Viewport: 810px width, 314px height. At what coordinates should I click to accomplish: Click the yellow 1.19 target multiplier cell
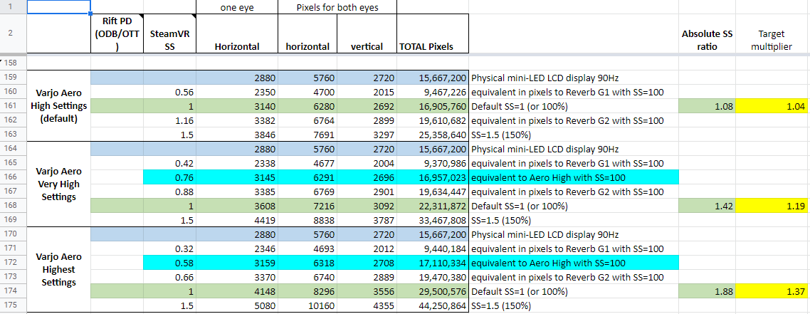tap(772, 206)
